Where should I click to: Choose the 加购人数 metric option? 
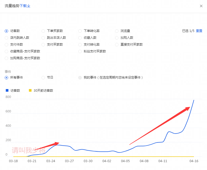coord(117,38)
